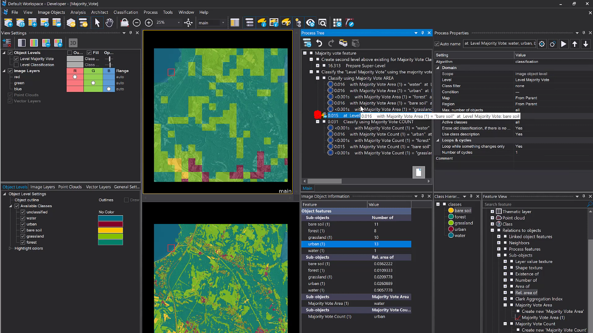Select the forest class in Class Hierarchy

click(x=460, y=217)
